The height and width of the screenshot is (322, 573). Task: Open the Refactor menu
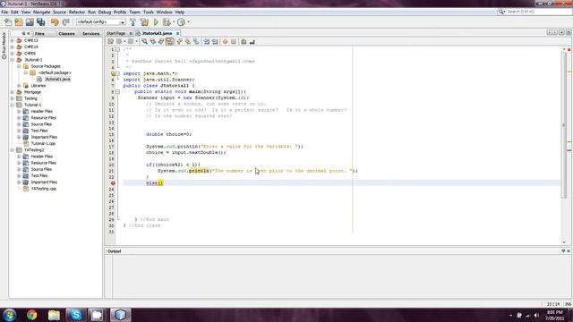(77, 12)
